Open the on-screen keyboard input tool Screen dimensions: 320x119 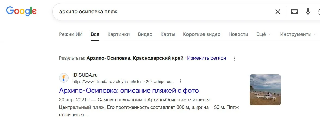[294, 12]
